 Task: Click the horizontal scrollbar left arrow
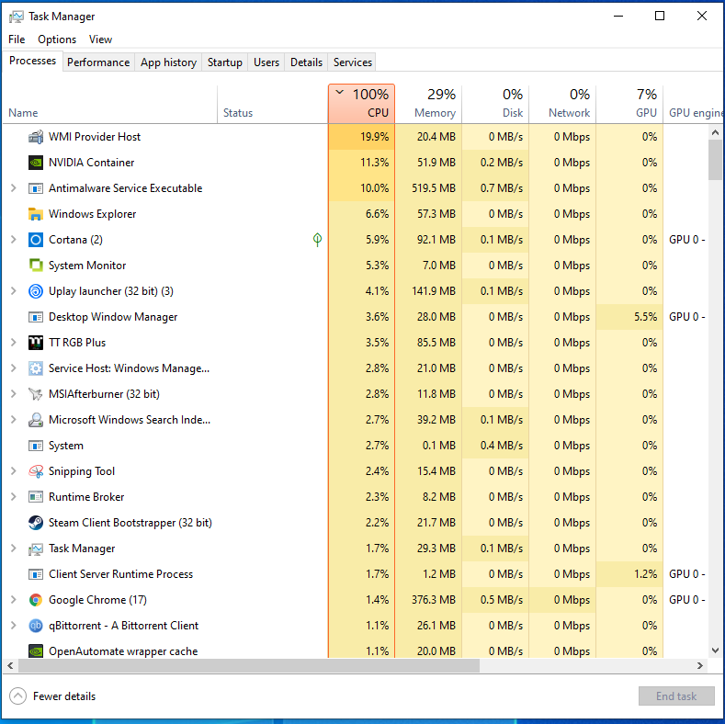[x=10, y=666]
